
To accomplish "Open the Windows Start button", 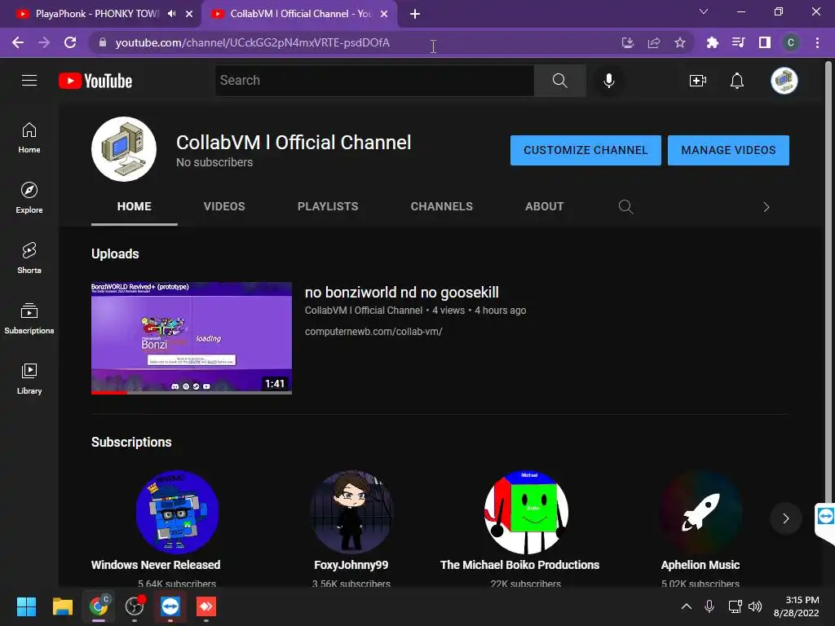I will tap(26, 606).
